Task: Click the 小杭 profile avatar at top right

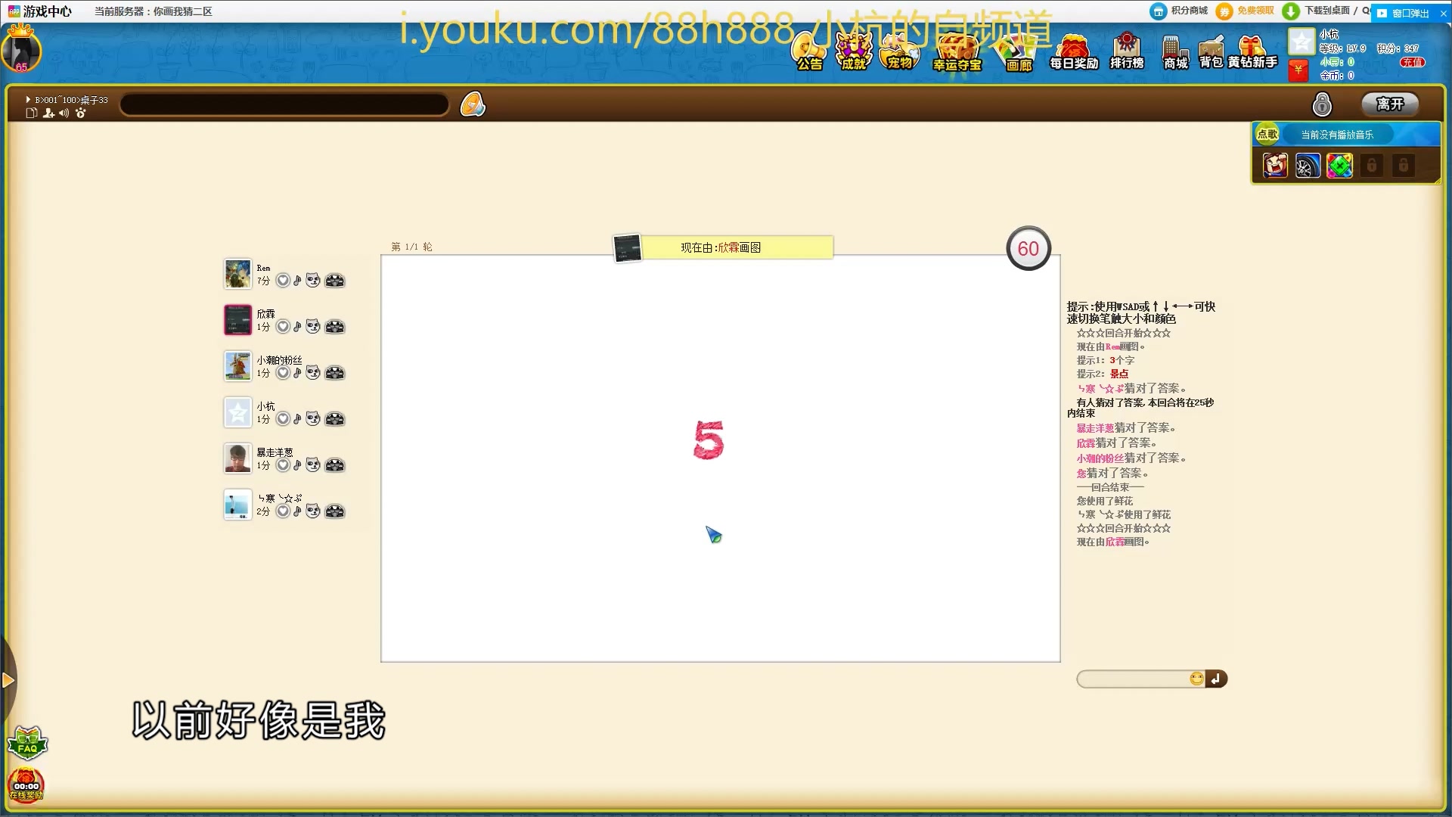Action: coord(1302,42)
